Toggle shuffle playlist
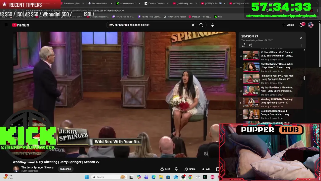Screen dimensions: 321x181 (x=250, y=45)
